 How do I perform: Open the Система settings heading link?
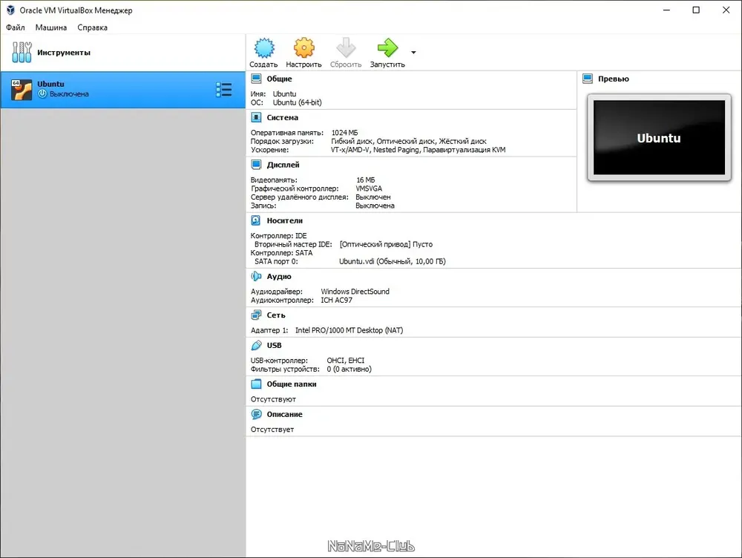coord(283,118)
